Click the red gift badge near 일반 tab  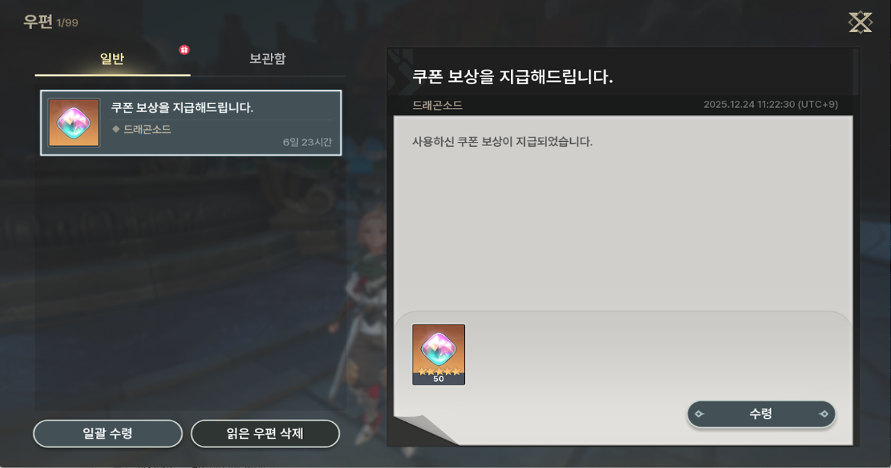[x=184, y=49]
